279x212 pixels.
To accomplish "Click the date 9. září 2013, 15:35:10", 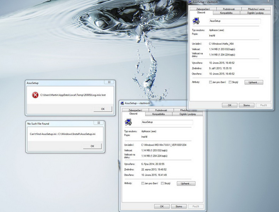I will click(220, 68).
